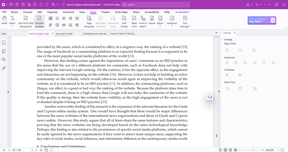Adjust the zoom slider in status bar
The width and height of the screenshot is (288, 152).
(x=253, y=150)
